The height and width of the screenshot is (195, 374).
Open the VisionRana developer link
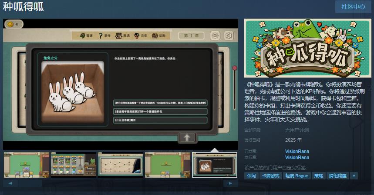pyautogui.click(x=297, y=151)
